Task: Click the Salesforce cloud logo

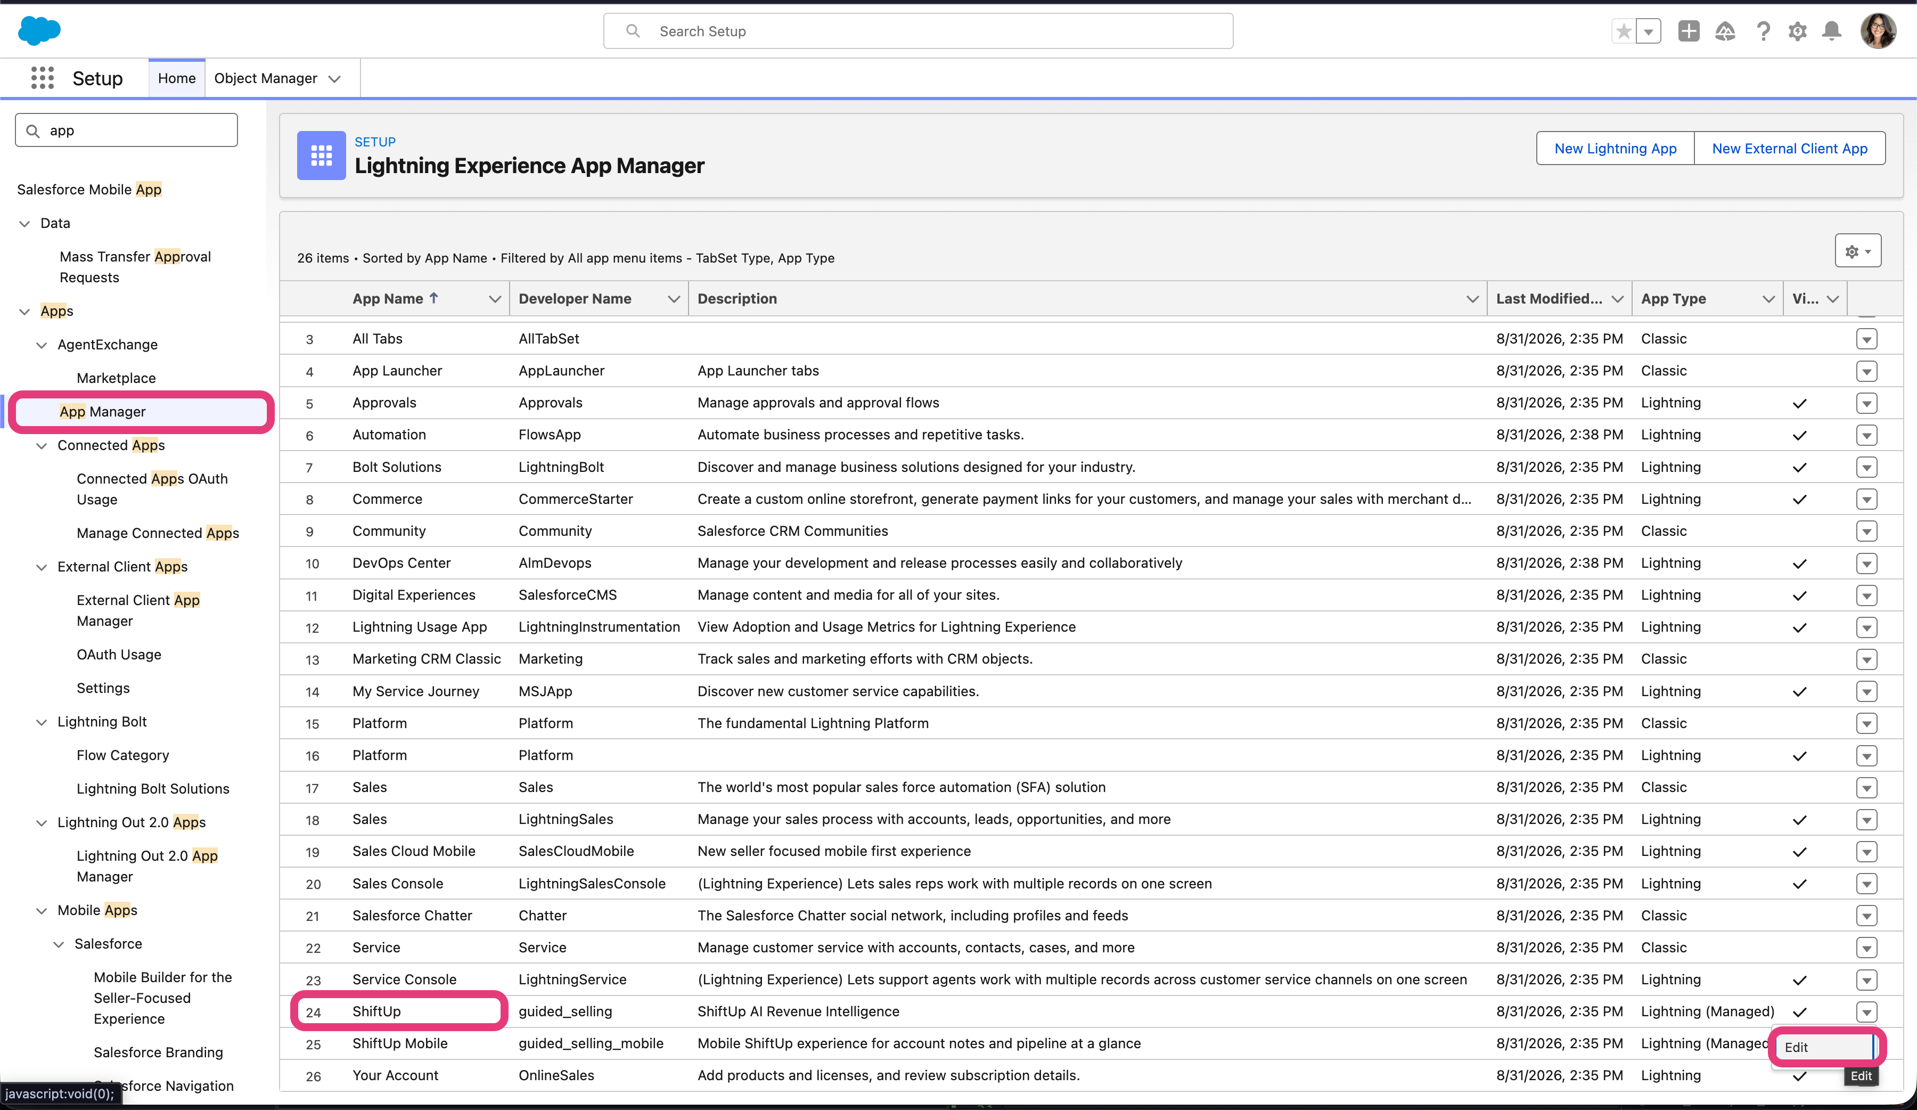Action: pos(39,30)
